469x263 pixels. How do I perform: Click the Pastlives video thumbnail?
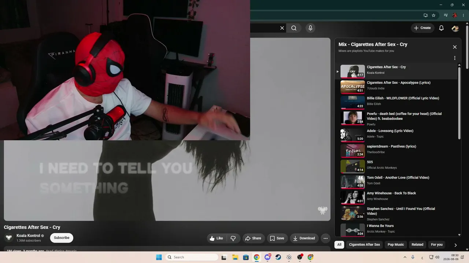[x=352, y=151]
